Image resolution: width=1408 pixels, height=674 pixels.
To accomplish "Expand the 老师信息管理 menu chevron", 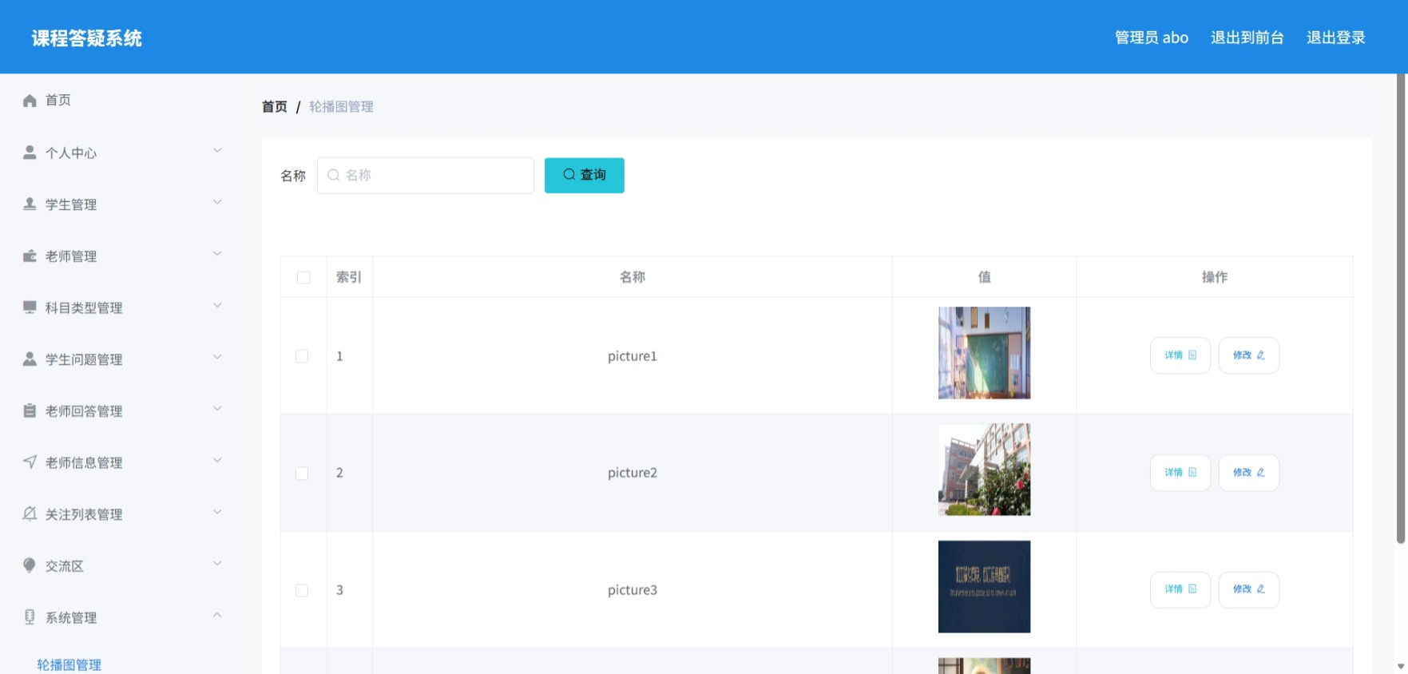I will point(217,460).
